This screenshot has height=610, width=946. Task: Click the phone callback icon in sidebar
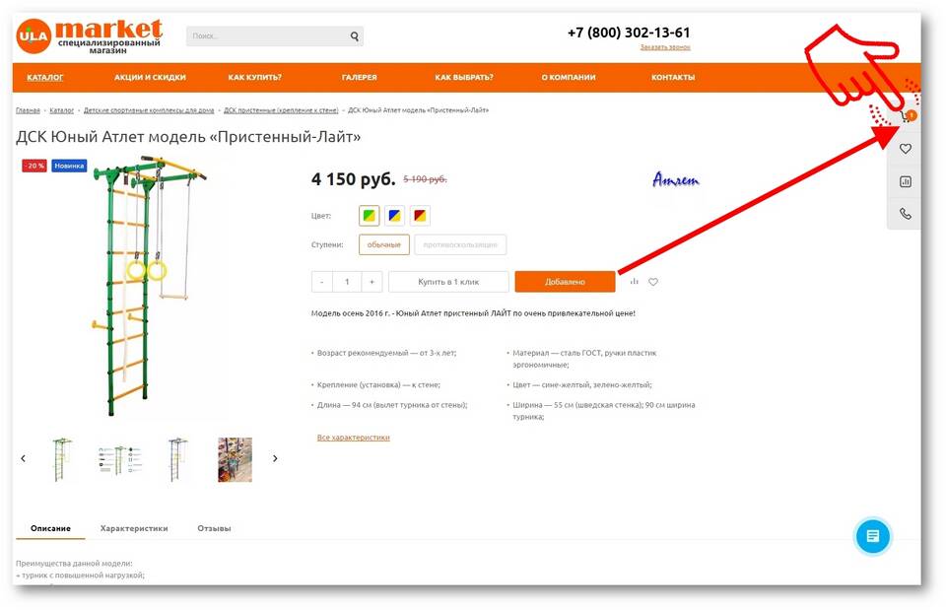click(x=905, y=214)
